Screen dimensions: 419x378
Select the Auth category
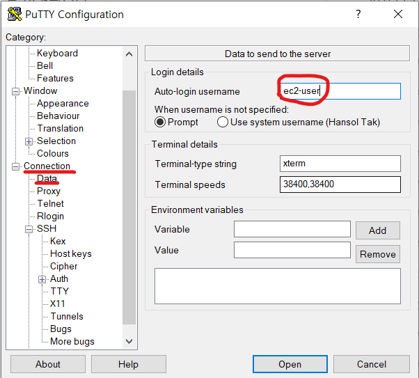pos(59,279)
